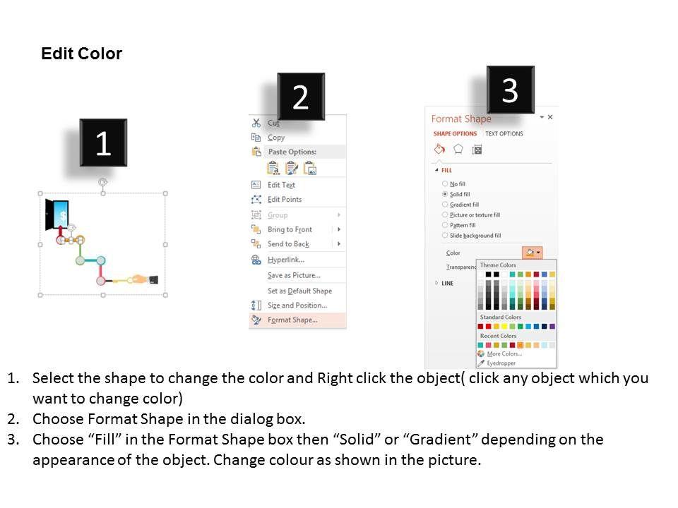Select the No fill radio button
The height and width of the screenshot is (508, 678).
445,183
